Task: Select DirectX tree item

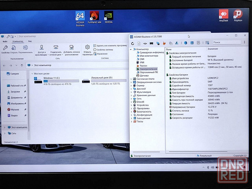Action: 139,102
